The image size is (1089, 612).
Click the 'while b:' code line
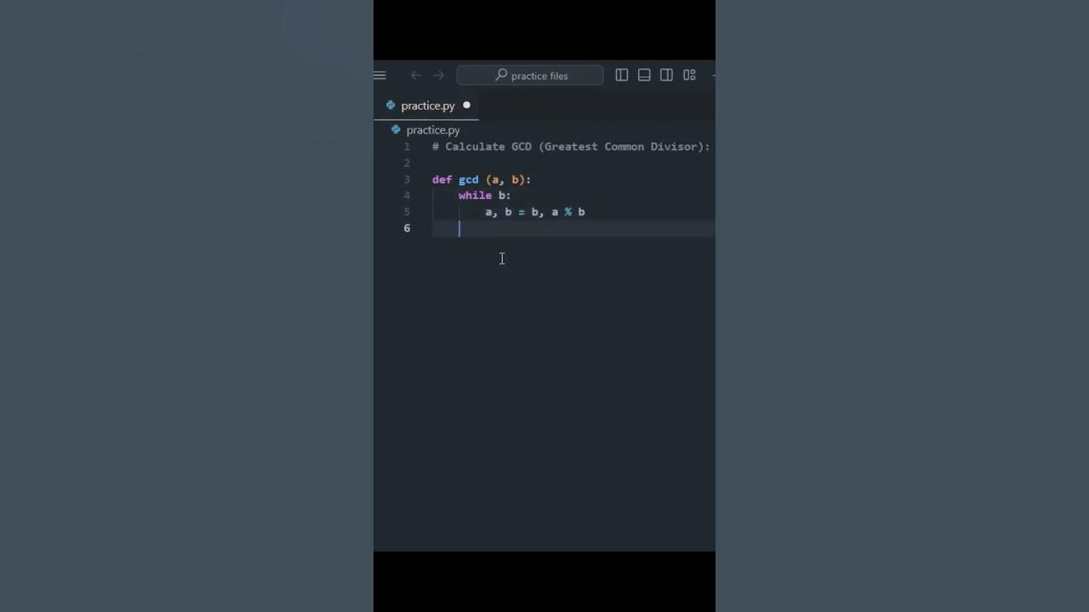484,195
